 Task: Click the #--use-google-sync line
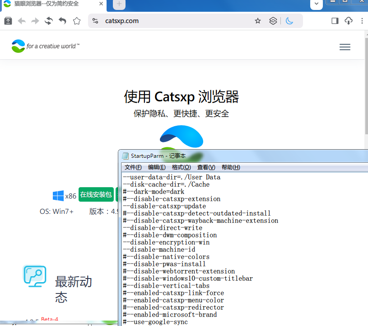tap(155, 322)
